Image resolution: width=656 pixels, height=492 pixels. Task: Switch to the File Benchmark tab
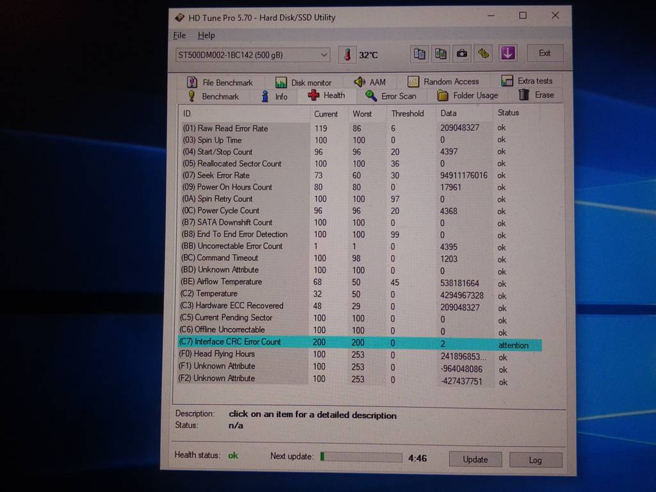220,83
